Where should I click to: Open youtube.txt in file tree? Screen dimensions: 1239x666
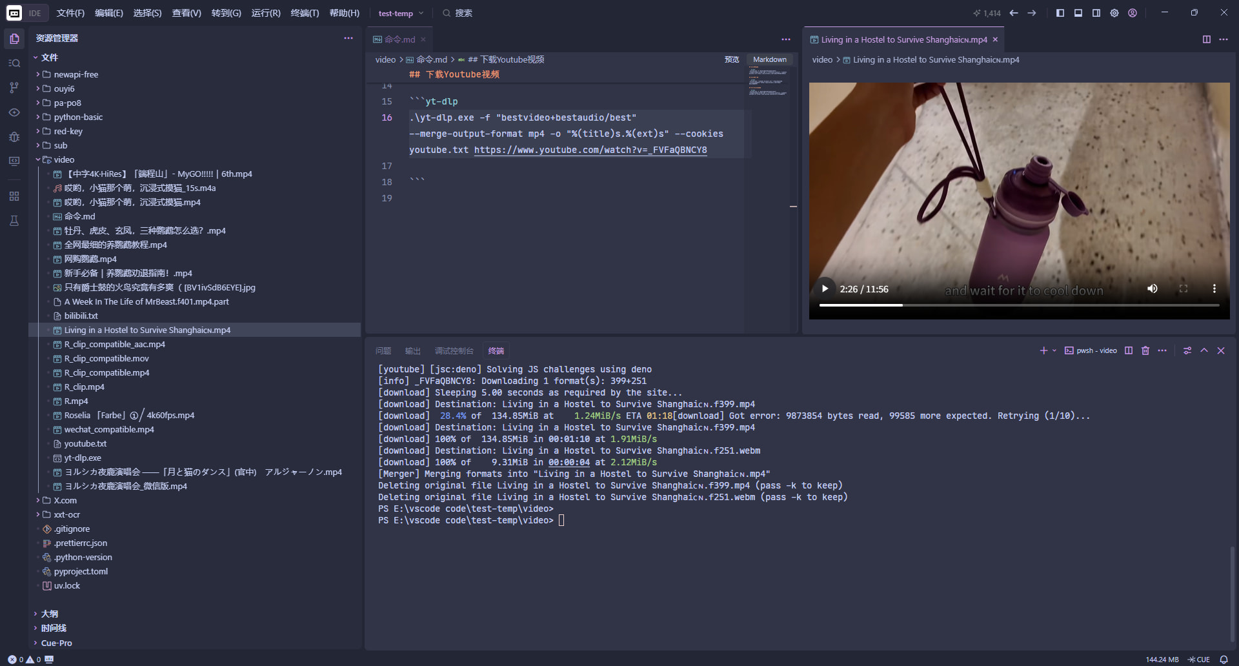coord(85,443)
